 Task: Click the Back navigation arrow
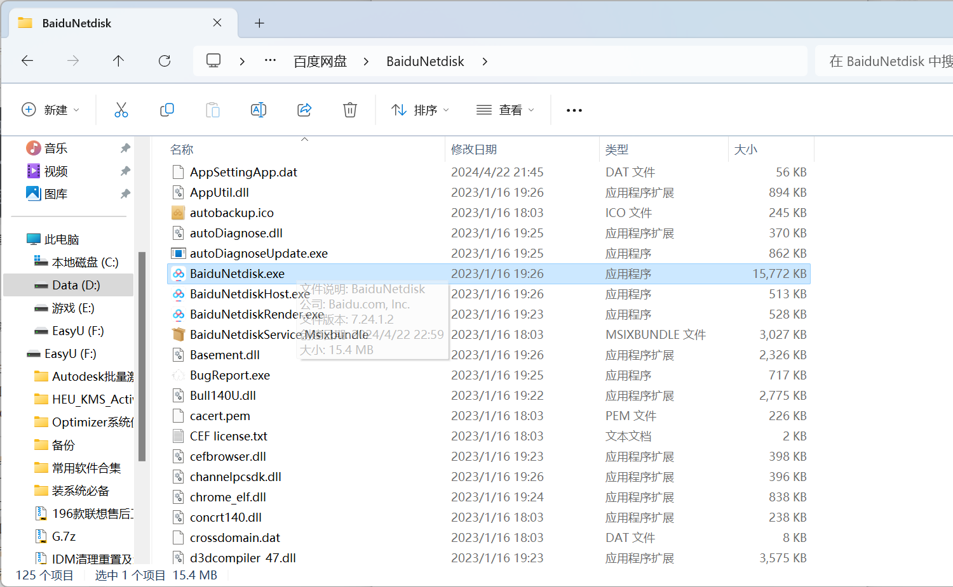point(27,61)
